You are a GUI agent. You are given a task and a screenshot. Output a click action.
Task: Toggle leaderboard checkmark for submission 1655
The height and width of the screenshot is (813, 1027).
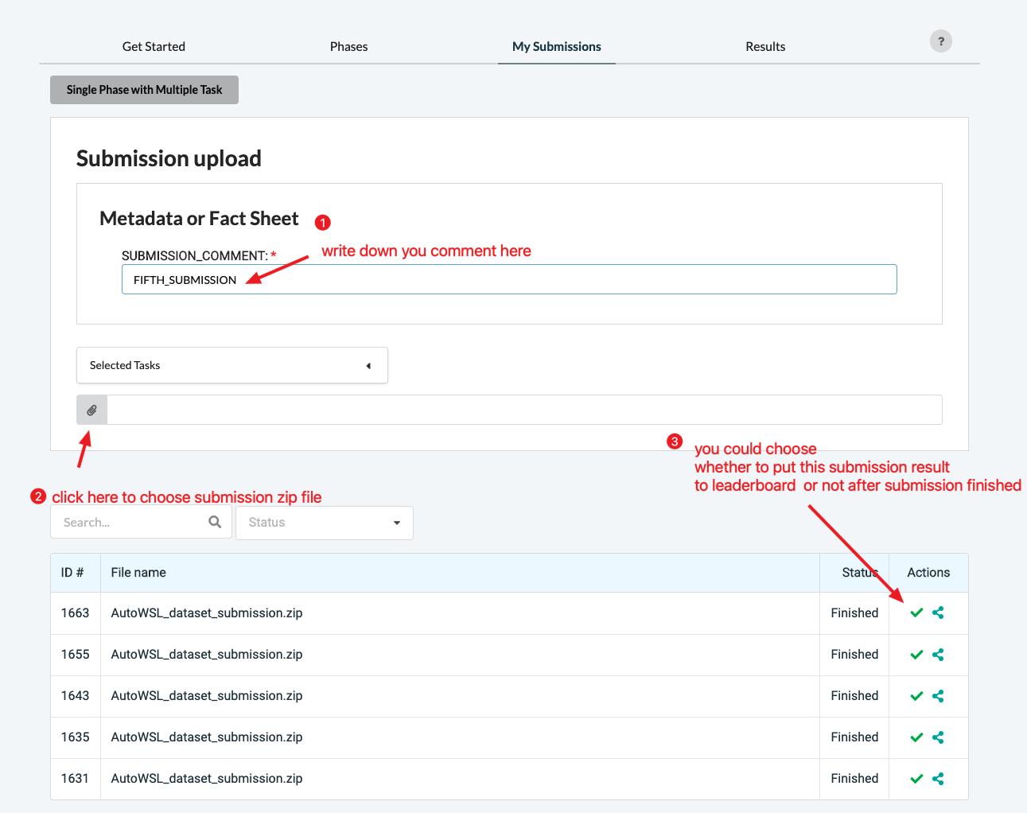coord(916,654)
